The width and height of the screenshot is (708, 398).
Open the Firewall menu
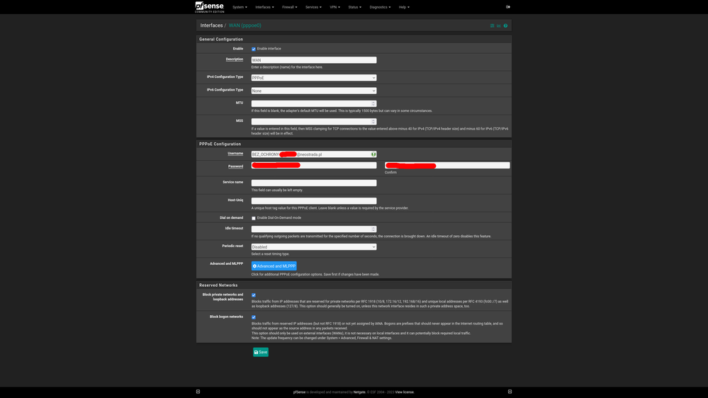pyautogui.click(x=289, y=7)
